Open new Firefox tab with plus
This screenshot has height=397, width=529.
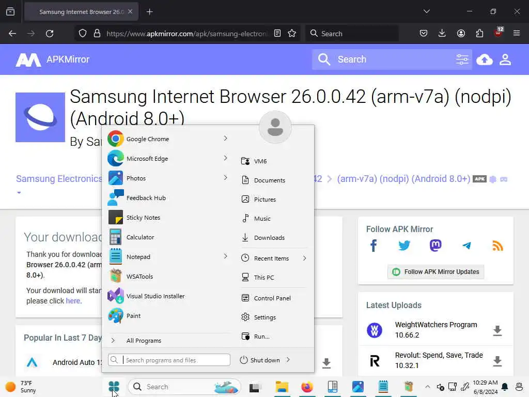point(149,12)
